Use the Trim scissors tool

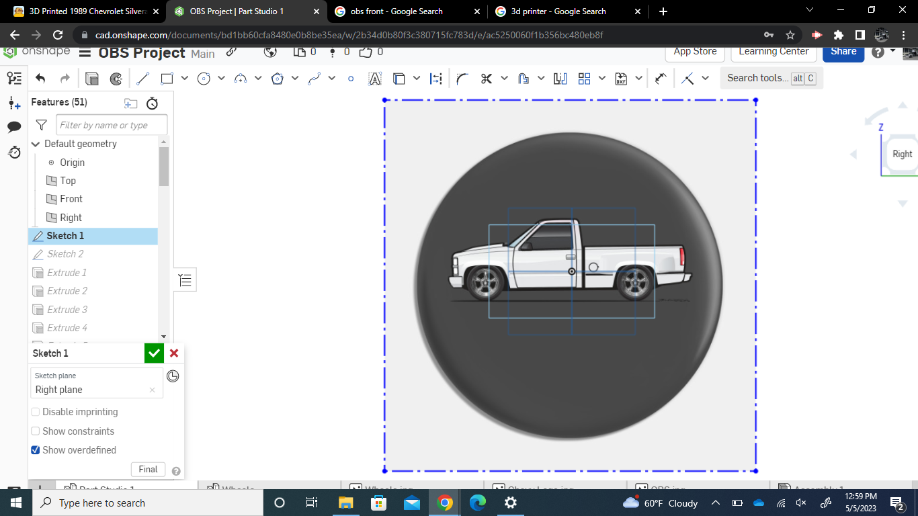pos(486,78)
